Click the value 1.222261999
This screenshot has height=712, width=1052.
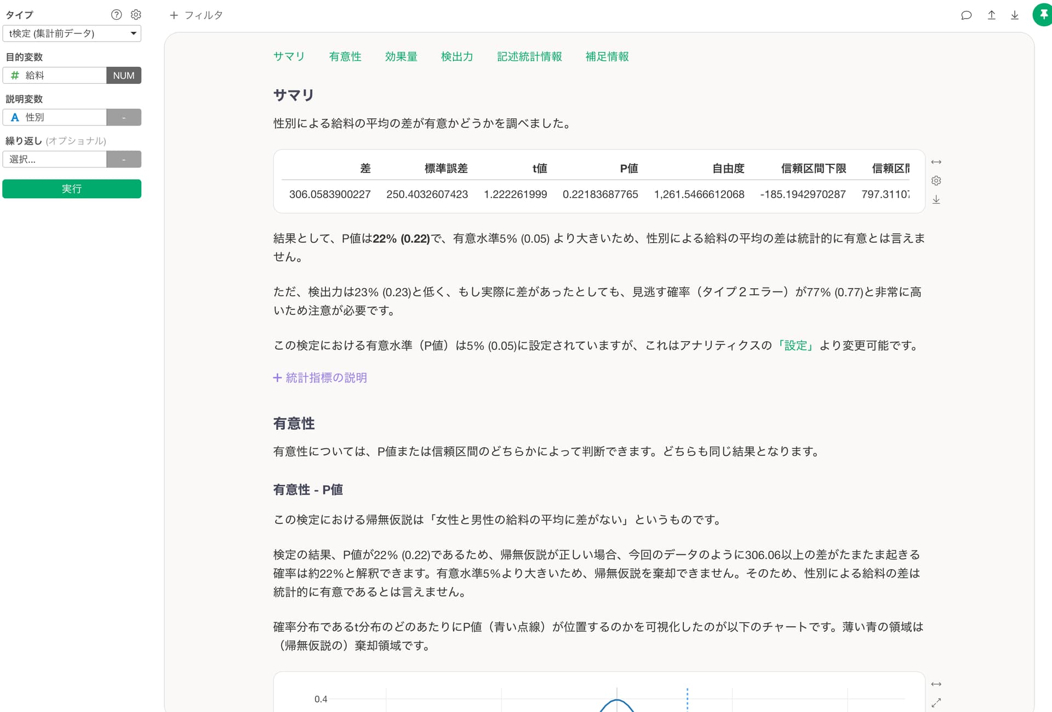(516, 194)
